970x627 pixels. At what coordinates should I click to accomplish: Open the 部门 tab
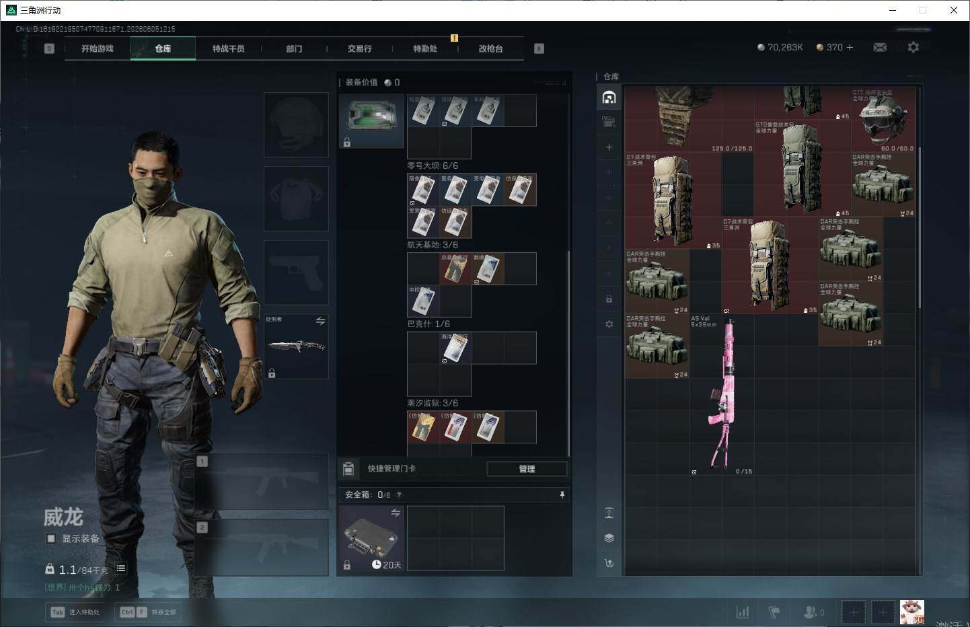tap(294, 48)
